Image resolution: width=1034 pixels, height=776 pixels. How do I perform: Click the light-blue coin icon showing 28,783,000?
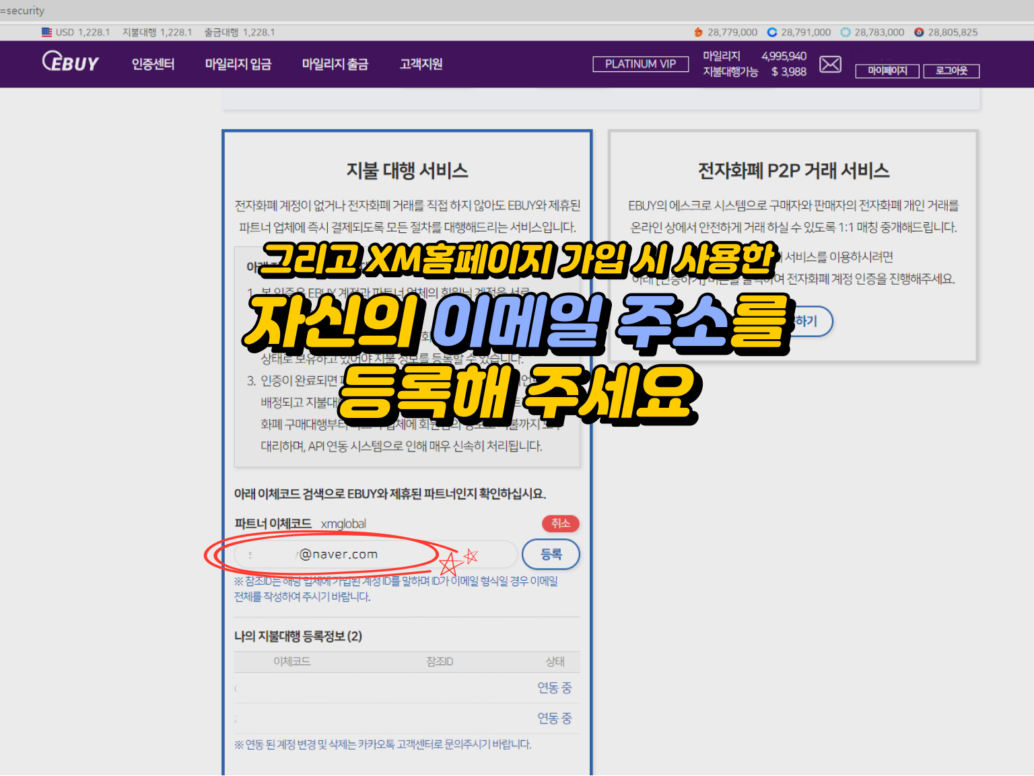pos(845,32)
